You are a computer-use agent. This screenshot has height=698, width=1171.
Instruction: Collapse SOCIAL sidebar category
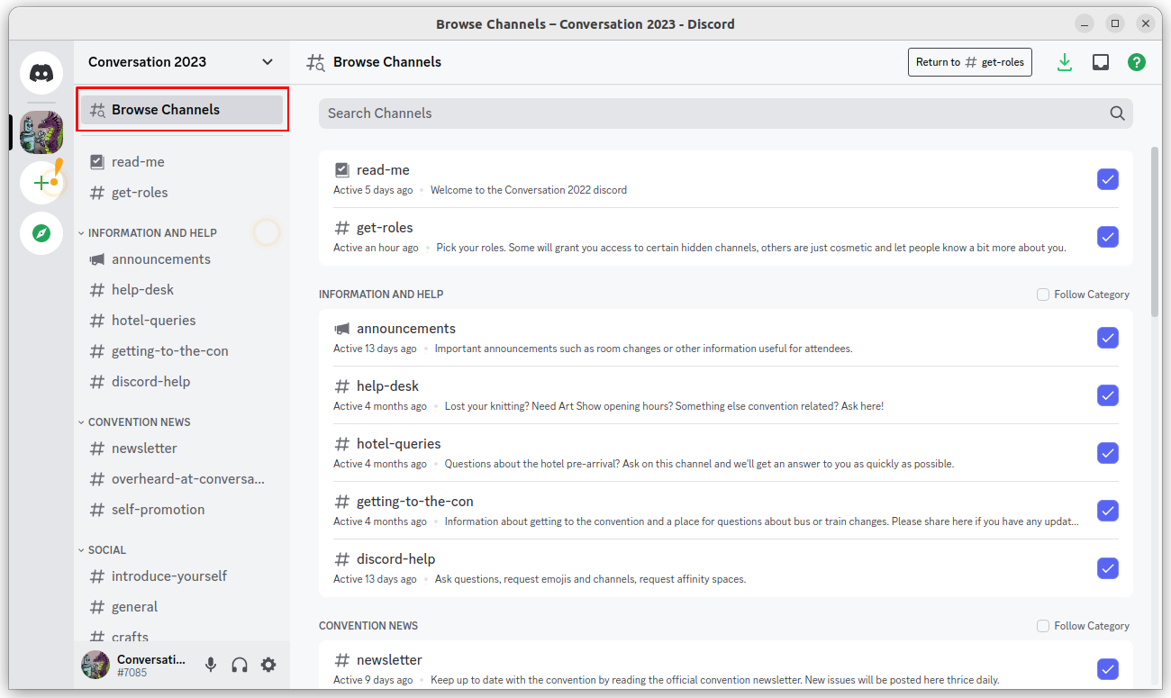tap(103, 549)
